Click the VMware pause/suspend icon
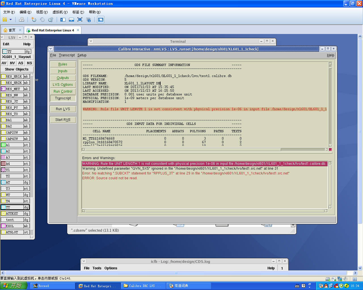363x290 pixels. click(5, 20)
